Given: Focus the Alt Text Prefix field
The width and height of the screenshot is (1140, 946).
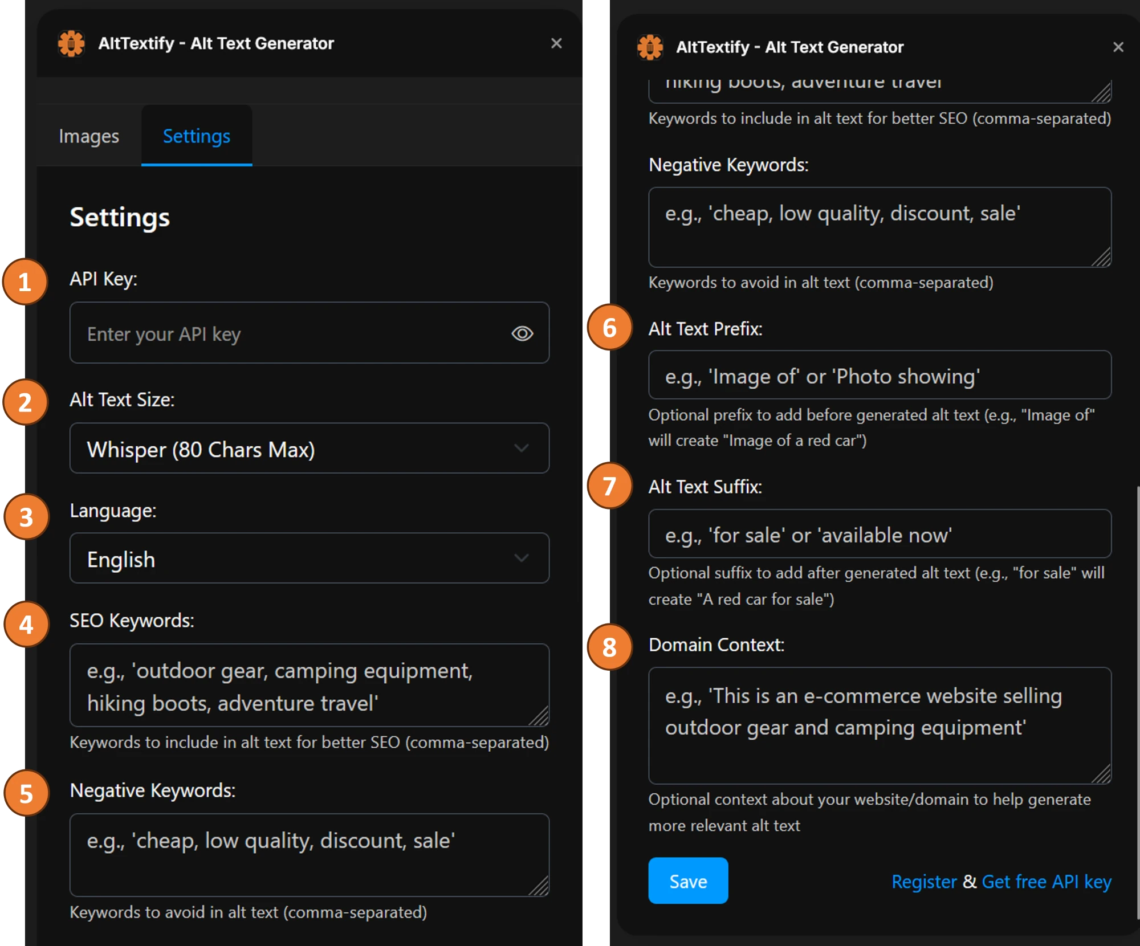Looking at the screenshot, I should pos(879,375).
